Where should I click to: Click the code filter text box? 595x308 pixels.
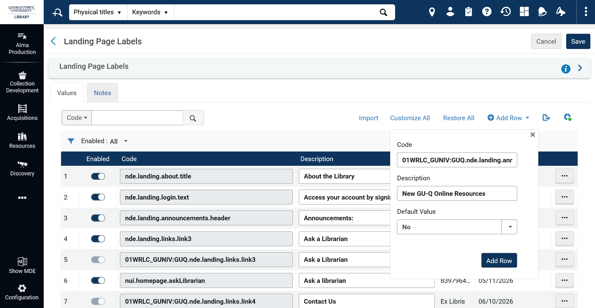tap(137, 118)
